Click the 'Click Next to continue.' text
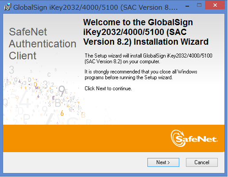Viewport: 228px width, 177px height. click(x=108, y=88)
